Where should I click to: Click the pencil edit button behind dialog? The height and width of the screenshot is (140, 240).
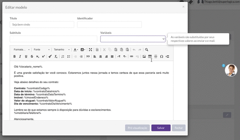(227, 115)
